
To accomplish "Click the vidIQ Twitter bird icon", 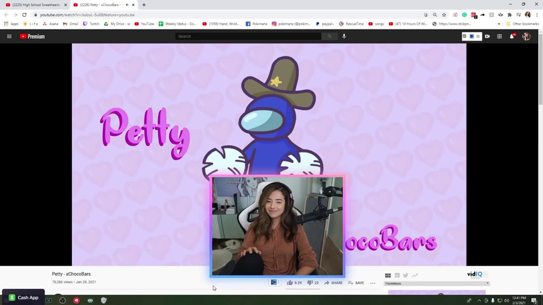I will coord(406,275).
